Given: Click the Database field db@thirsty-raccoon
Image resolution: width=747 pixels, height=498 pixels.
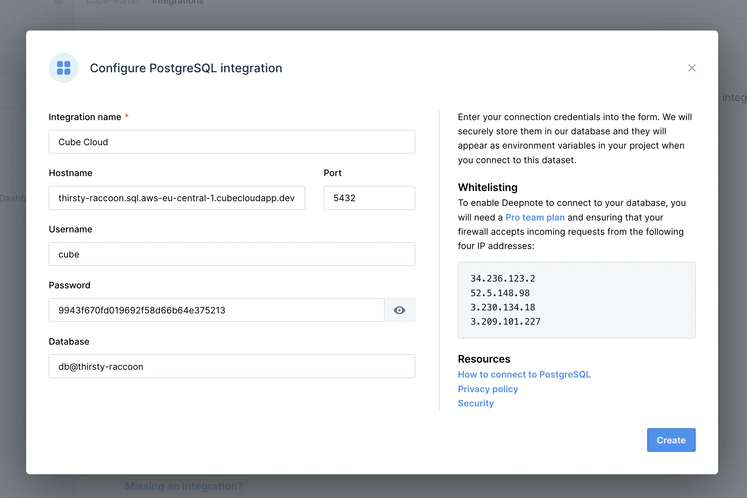Looking at the screenshot, I should tap(232, 366).
